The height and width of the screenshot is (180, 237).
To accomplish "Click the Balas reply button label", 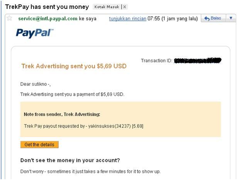I will pyautogui.click(x=216, y=19).
